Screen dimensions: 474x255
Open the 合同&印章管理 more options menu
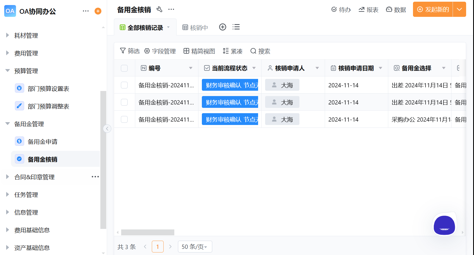(95, 177)
